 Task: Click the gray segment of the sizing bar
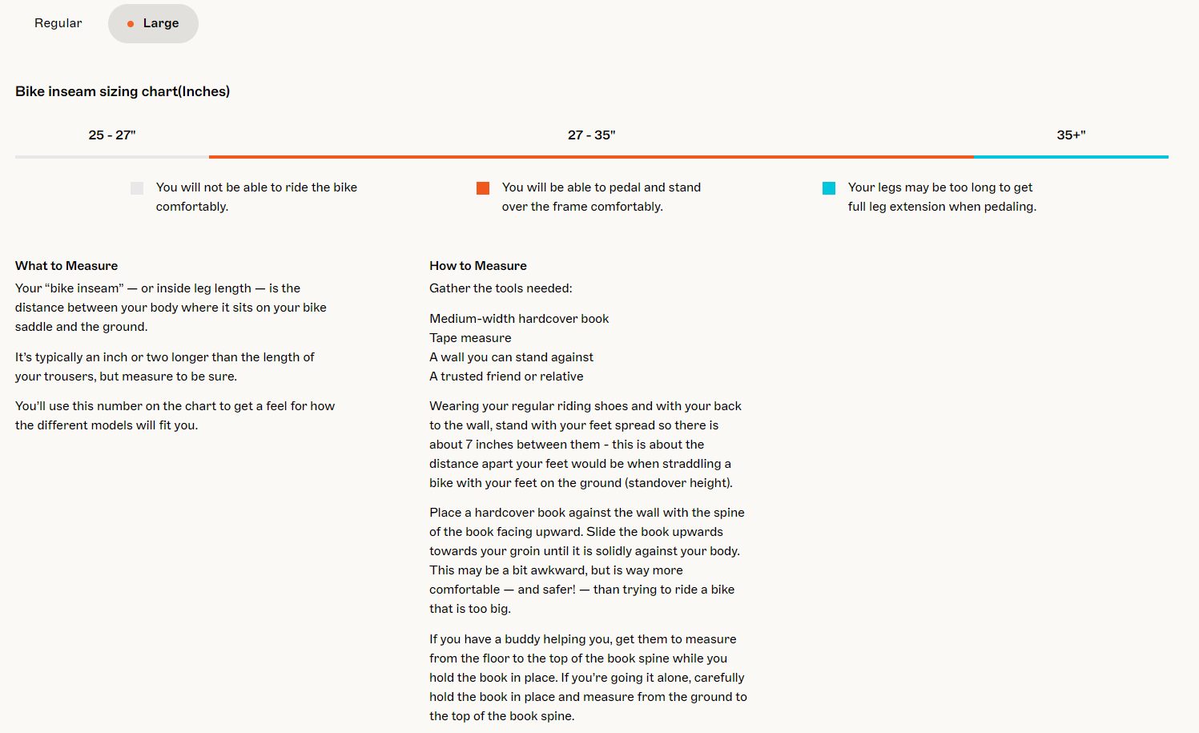pos(112,157)
